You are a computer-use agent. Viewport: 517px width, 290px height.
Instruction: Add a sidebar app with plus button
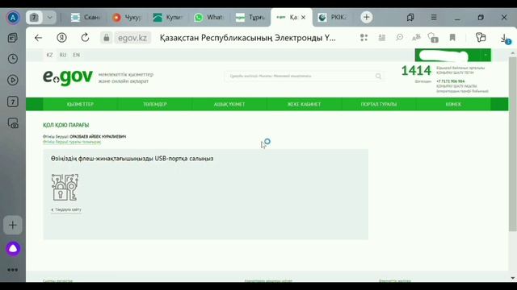pos(13,226)
